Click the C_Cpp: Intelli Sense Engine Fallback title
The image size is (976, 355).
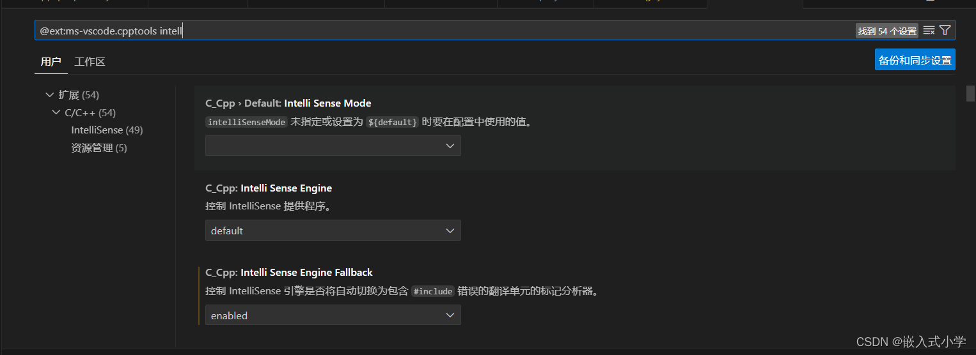point(289,273)
